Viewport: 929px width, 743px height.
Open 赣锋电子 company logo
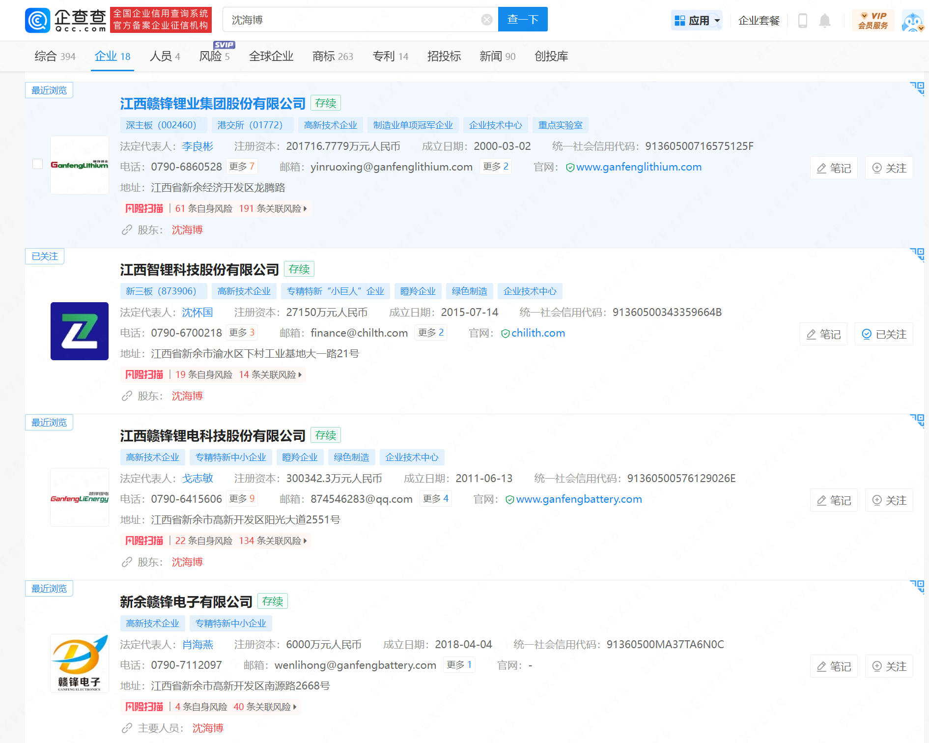point(80,663)
